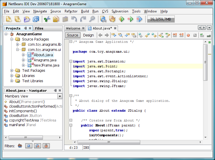
Task: Expand the Libraries node
Action: [x=12, y=76]
